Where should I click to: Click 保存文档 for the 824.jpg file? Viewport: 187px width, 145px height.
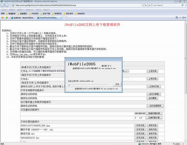click(x=153, y=126)
